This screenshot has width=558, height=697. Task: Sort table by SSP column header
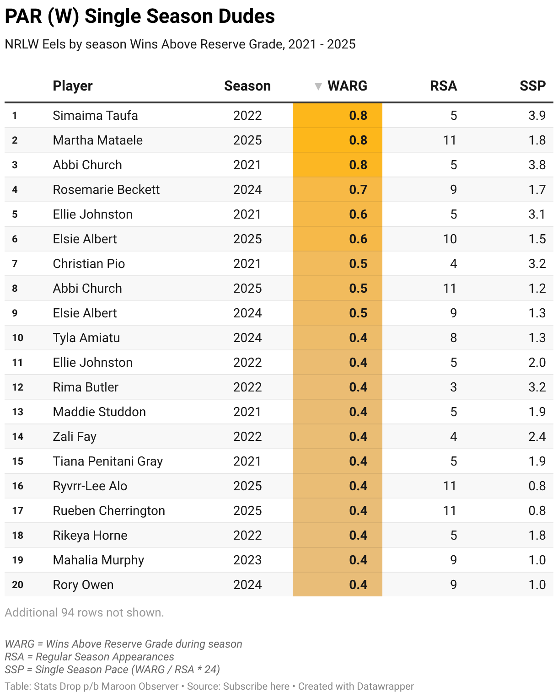(532, 86)
